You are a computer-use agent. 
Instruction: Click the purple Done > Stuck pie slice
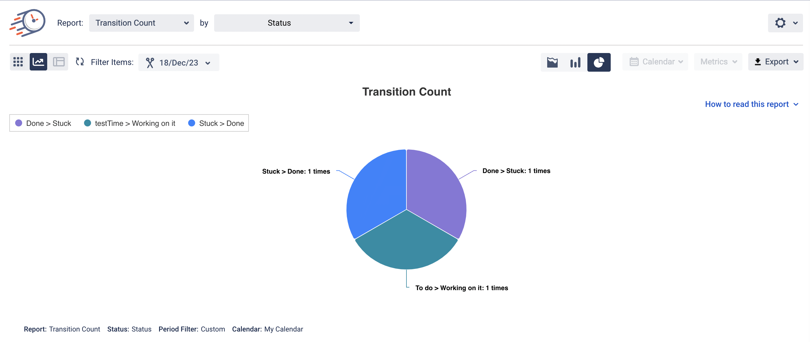[436, 192]
